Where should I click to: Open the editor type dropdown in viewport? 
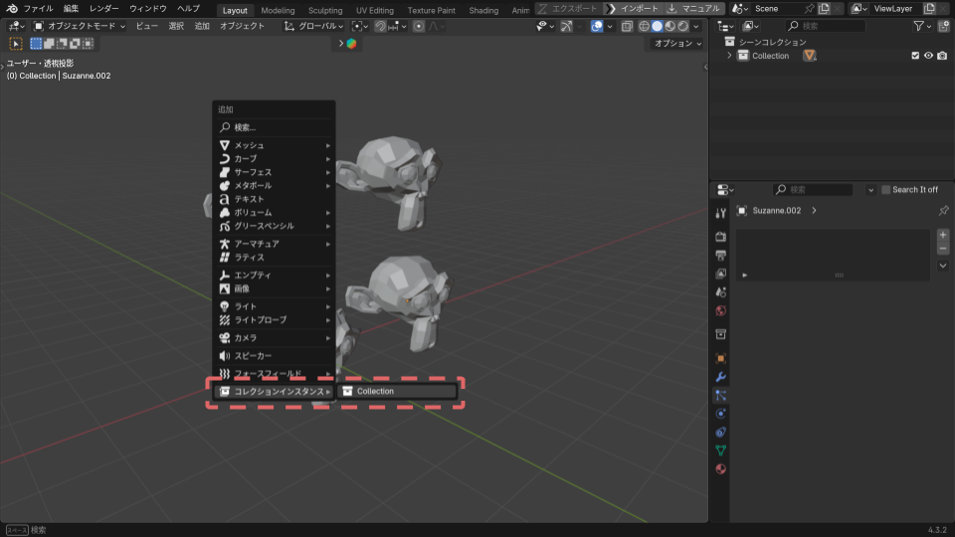point(15,26)
